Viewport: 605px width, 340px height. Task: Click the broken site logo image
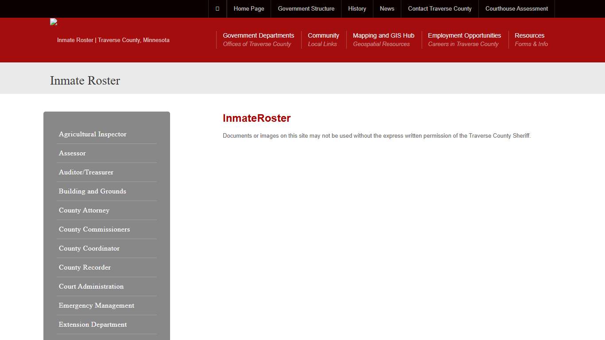pos(54,22)
